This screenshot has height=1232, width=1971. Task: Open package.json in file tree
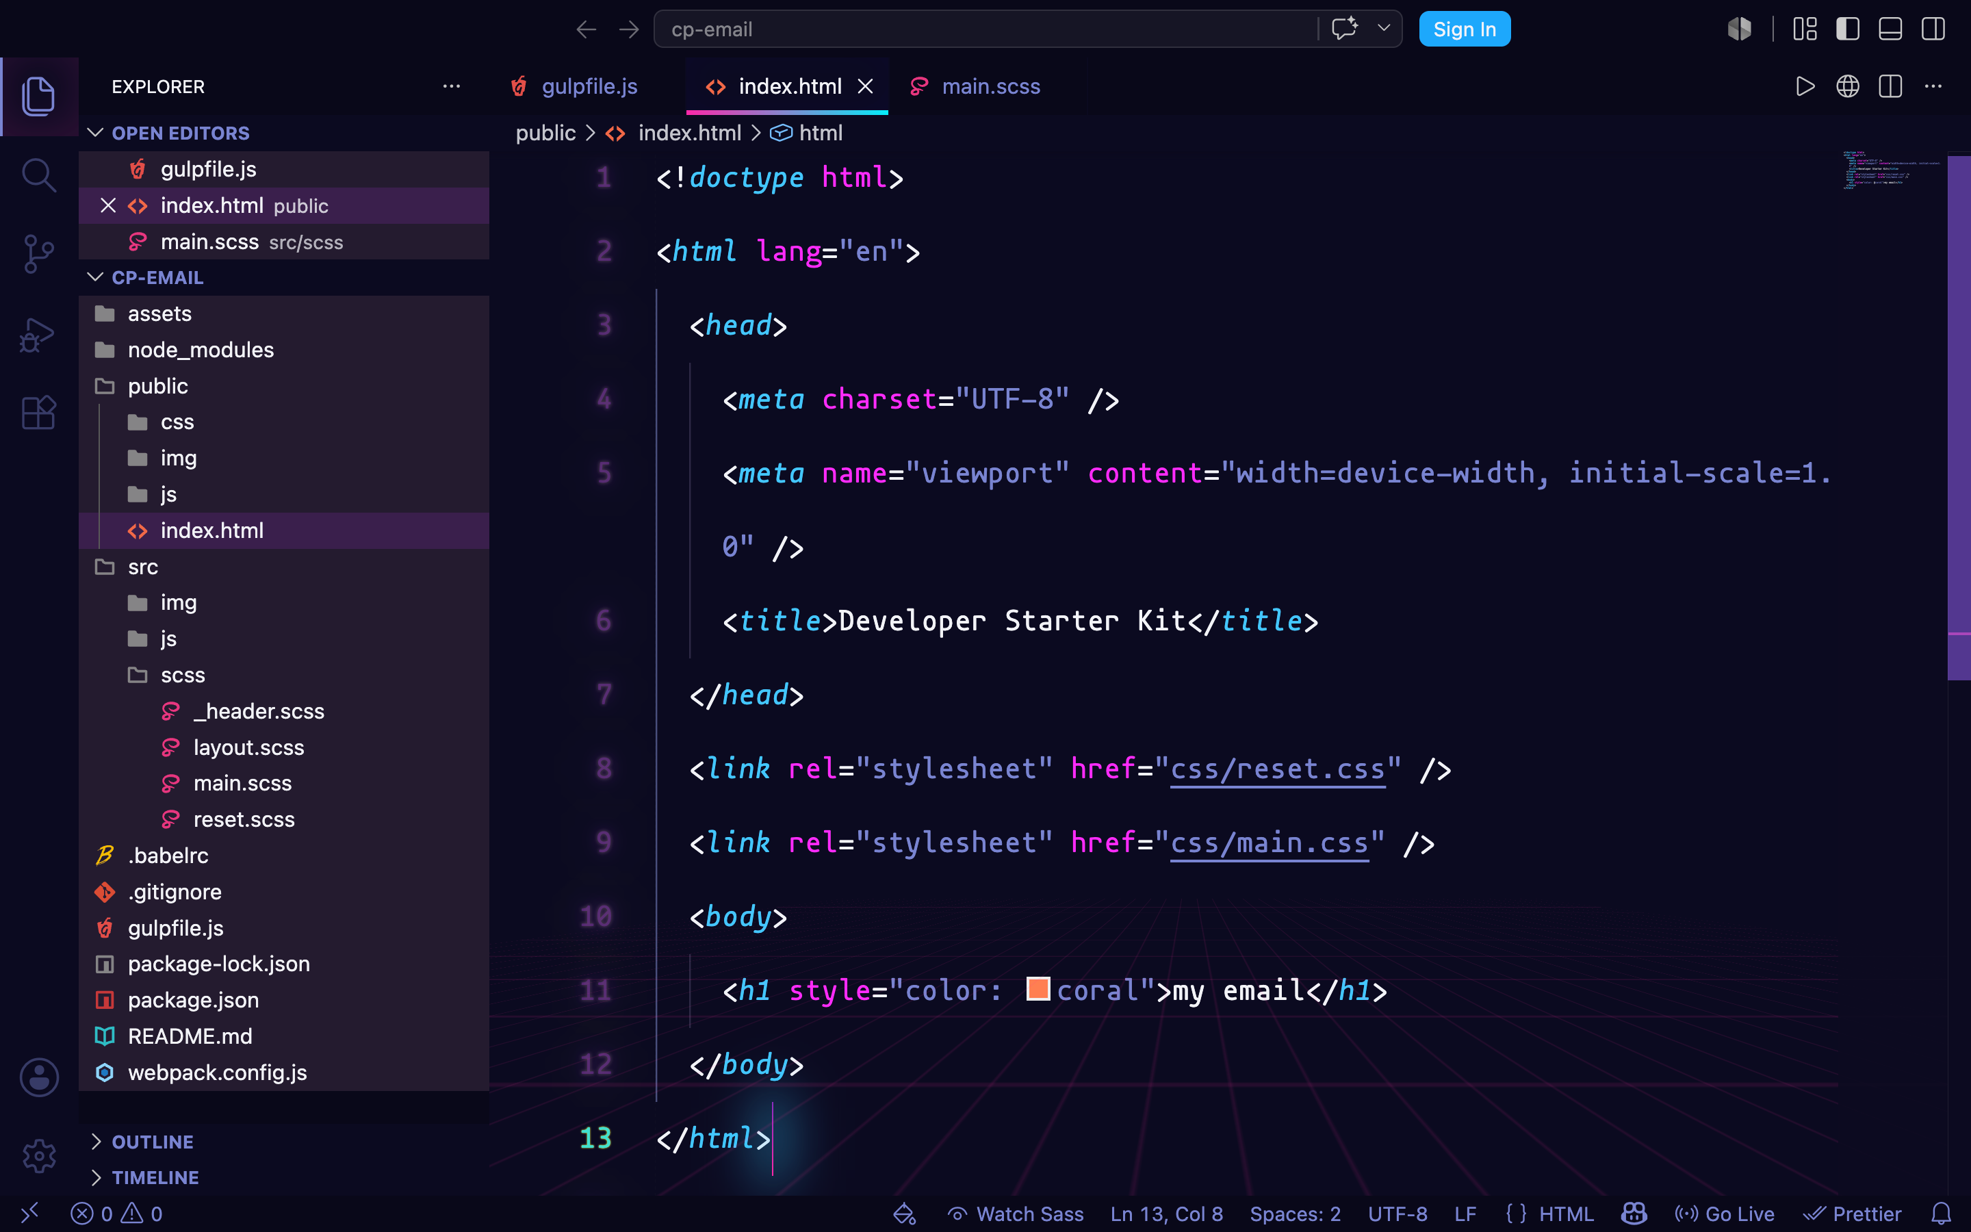pos(283,1000)
